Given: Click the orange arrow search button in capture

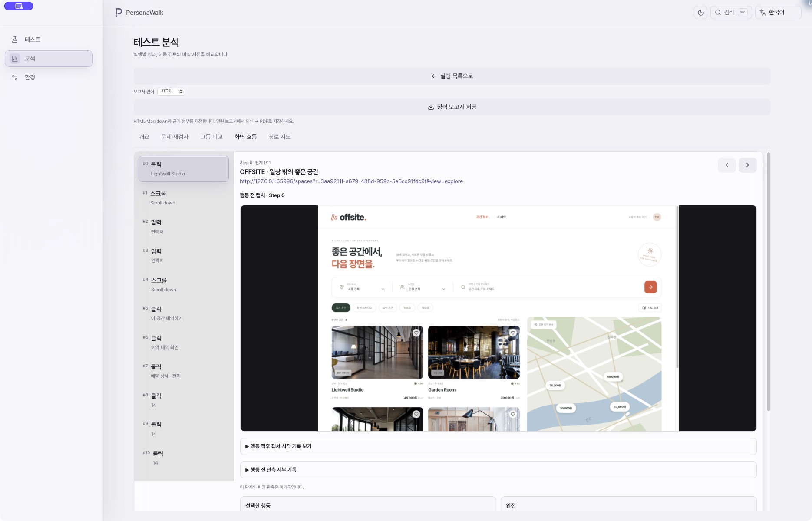Looking at the screenshot, I should [650, 287].
